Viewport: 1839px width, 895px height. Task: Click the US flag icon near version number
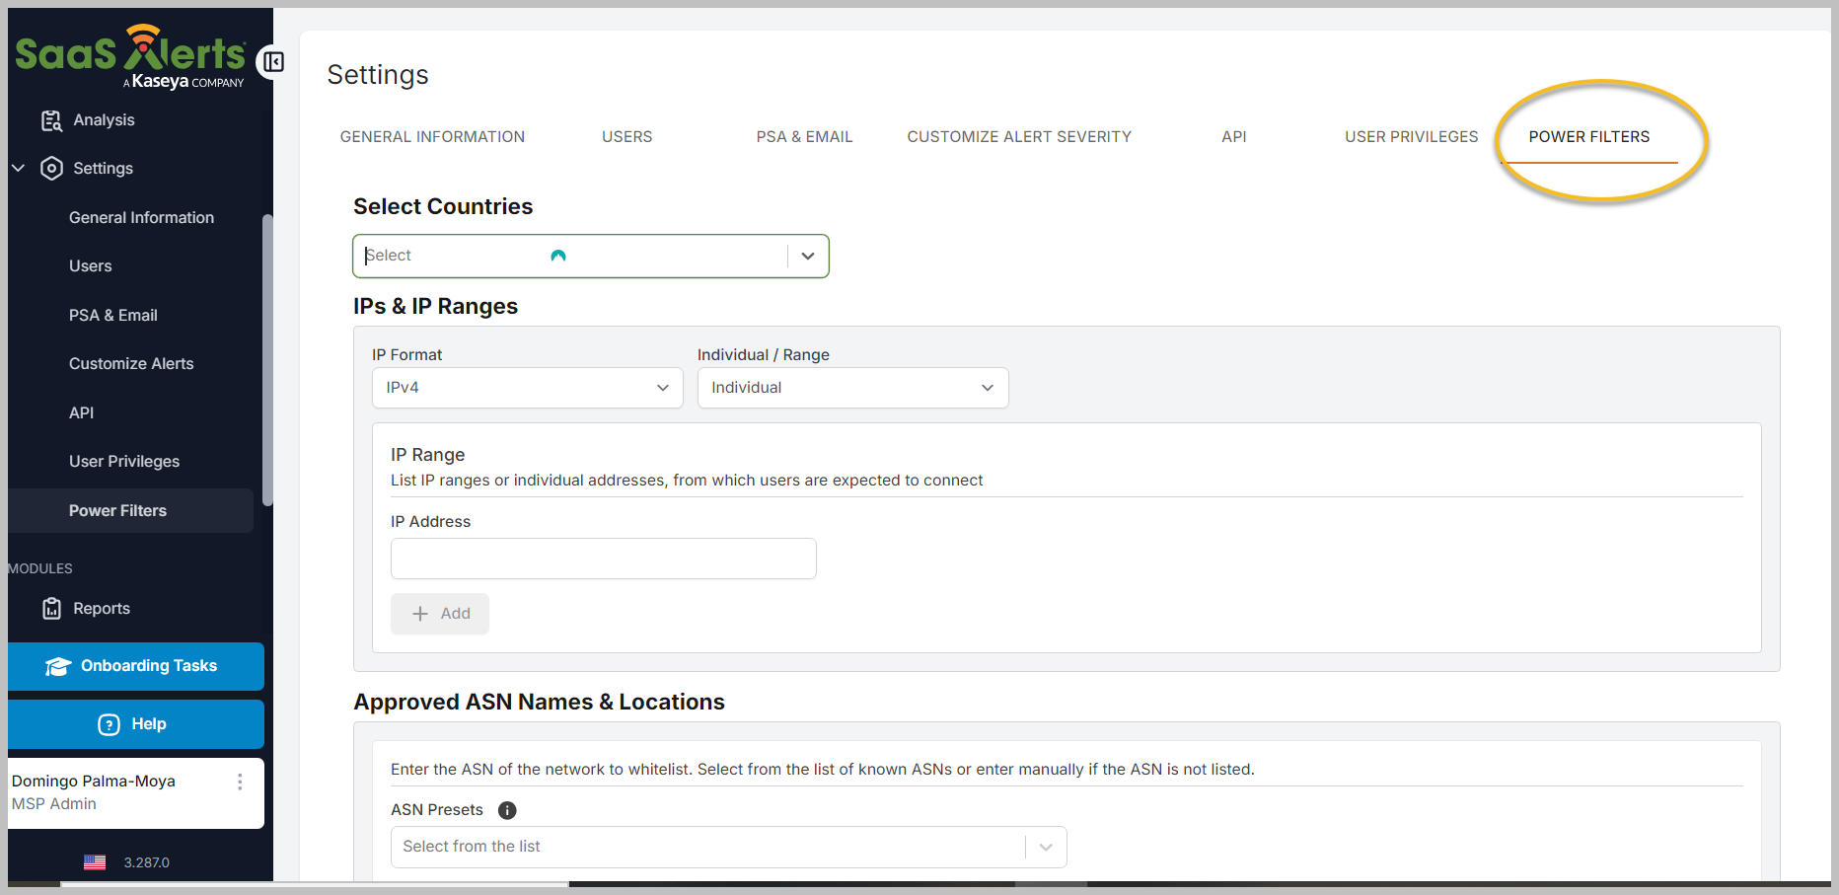tap(95, 861)
